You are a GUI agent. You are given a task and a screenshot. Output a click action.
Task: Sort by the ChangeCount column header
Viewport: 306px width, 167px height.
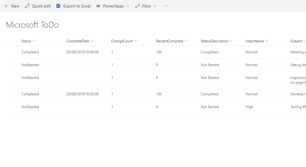tap(122, 41)
